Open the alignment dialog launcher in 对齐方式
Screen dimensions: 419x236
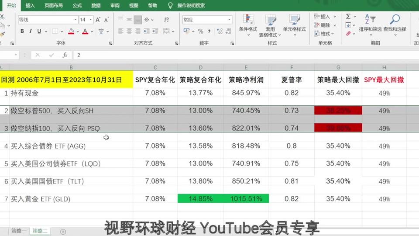tap(176, 43)
